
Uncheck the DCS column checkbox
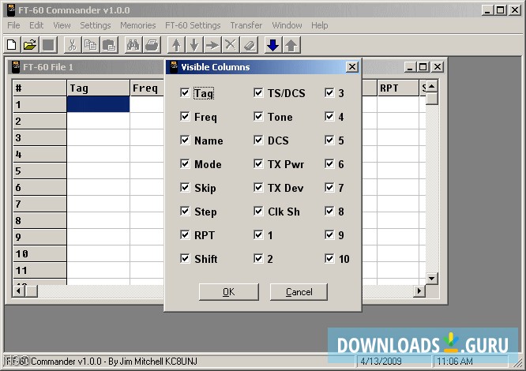[x=258, y=140]
